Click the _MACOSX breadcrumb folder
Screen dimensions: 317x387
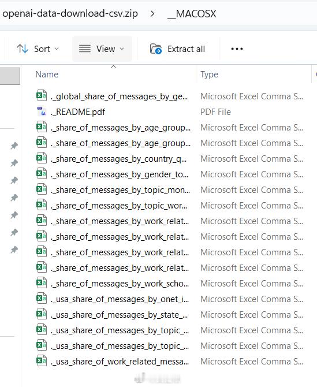(x=192, y=14)
